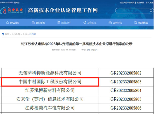Click the home icon beside 网站首页

[7, 23]
